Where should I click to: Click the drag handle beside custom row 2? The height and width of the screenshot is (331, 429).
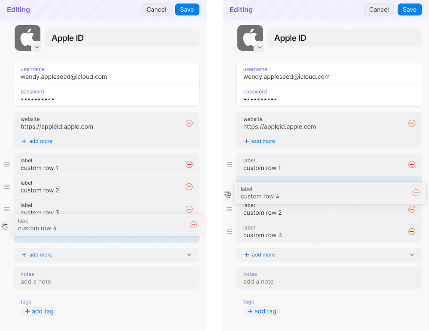coord(7,187)
